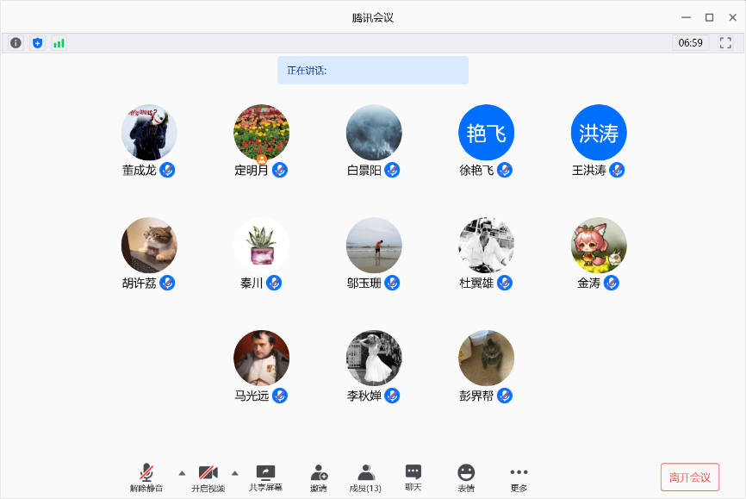Check the green network signal icon
Screen dimensions: 746x499
tap(59, 43)
